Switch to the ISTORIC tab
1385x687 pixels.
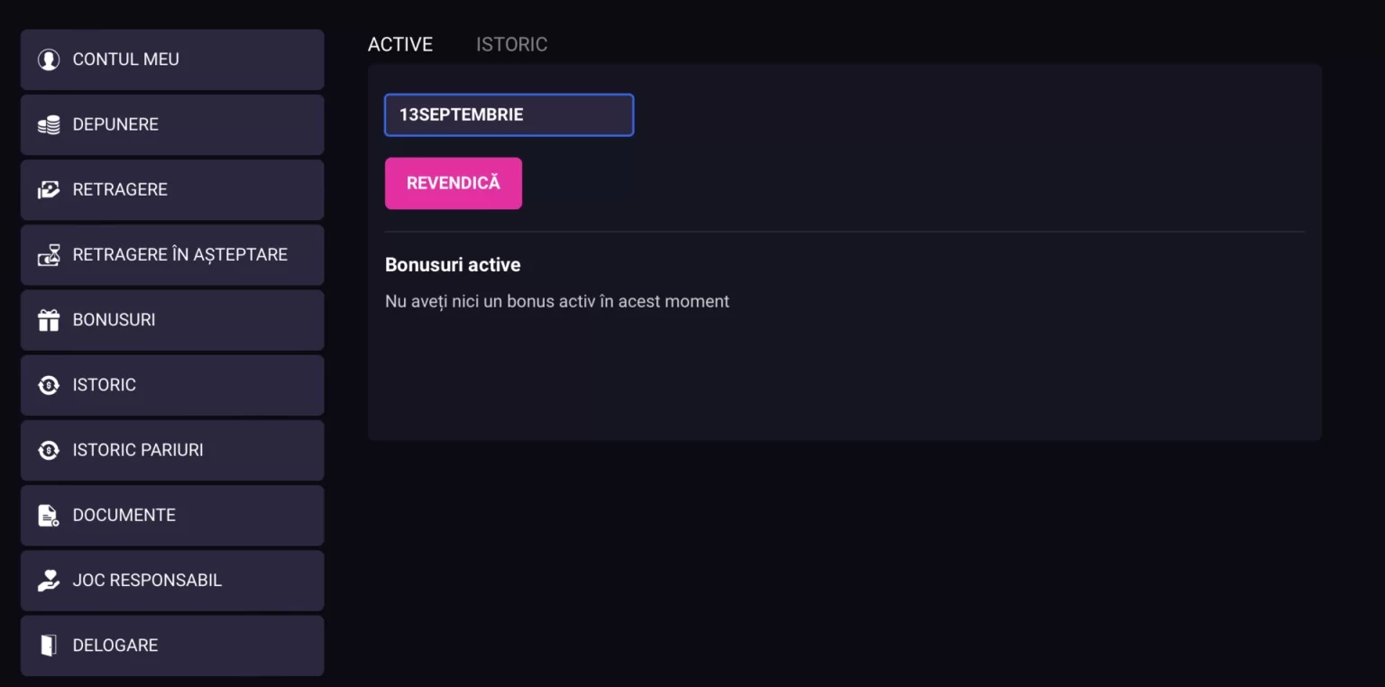coord(511,44)
